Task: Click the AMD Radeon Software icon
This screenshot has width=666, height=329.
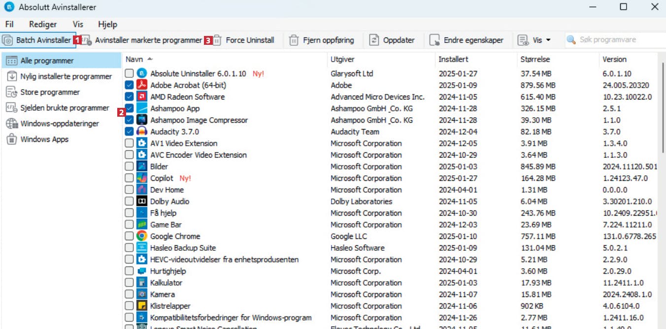Action: 142,97
